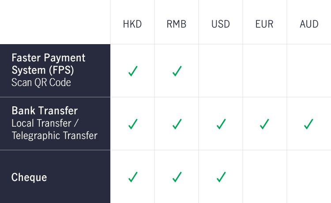331x203 pixels.
Task: Click the Telegraphic Transfer text
Action: tap(54, 135)
